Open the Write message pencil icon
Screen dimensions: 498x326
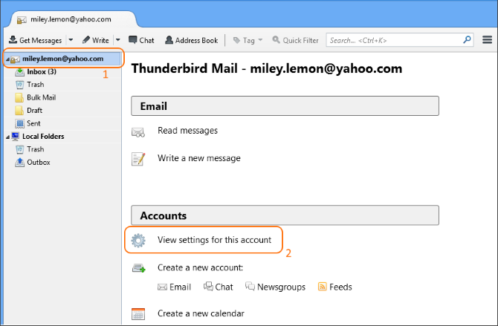85,40
